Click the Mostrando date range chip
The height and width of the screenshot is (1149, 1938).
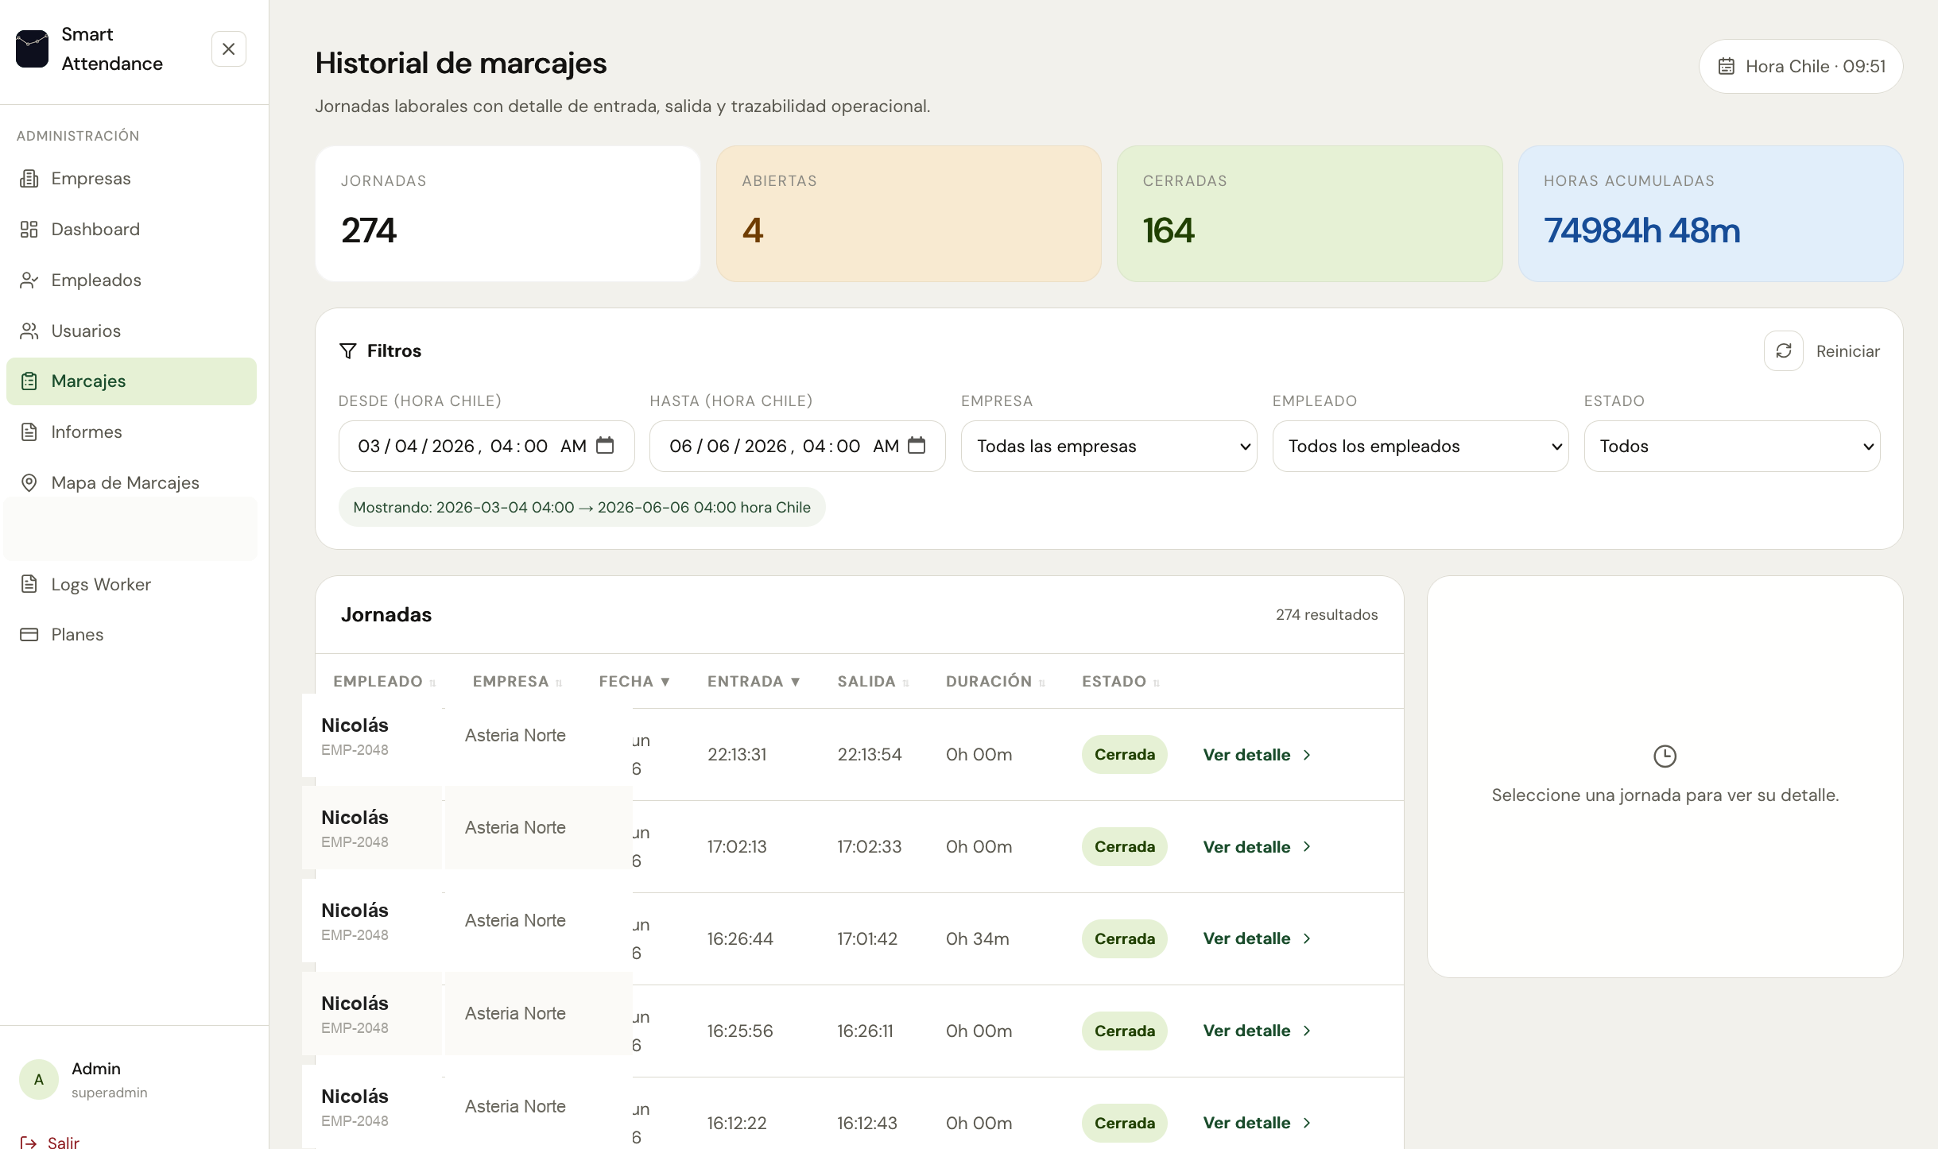click(582, 507)
